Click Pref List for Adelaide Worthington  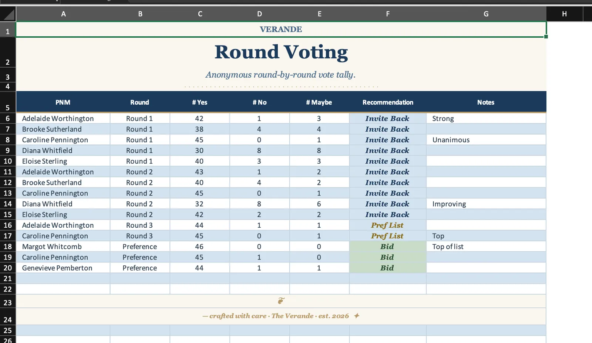(x=388, y=225)
